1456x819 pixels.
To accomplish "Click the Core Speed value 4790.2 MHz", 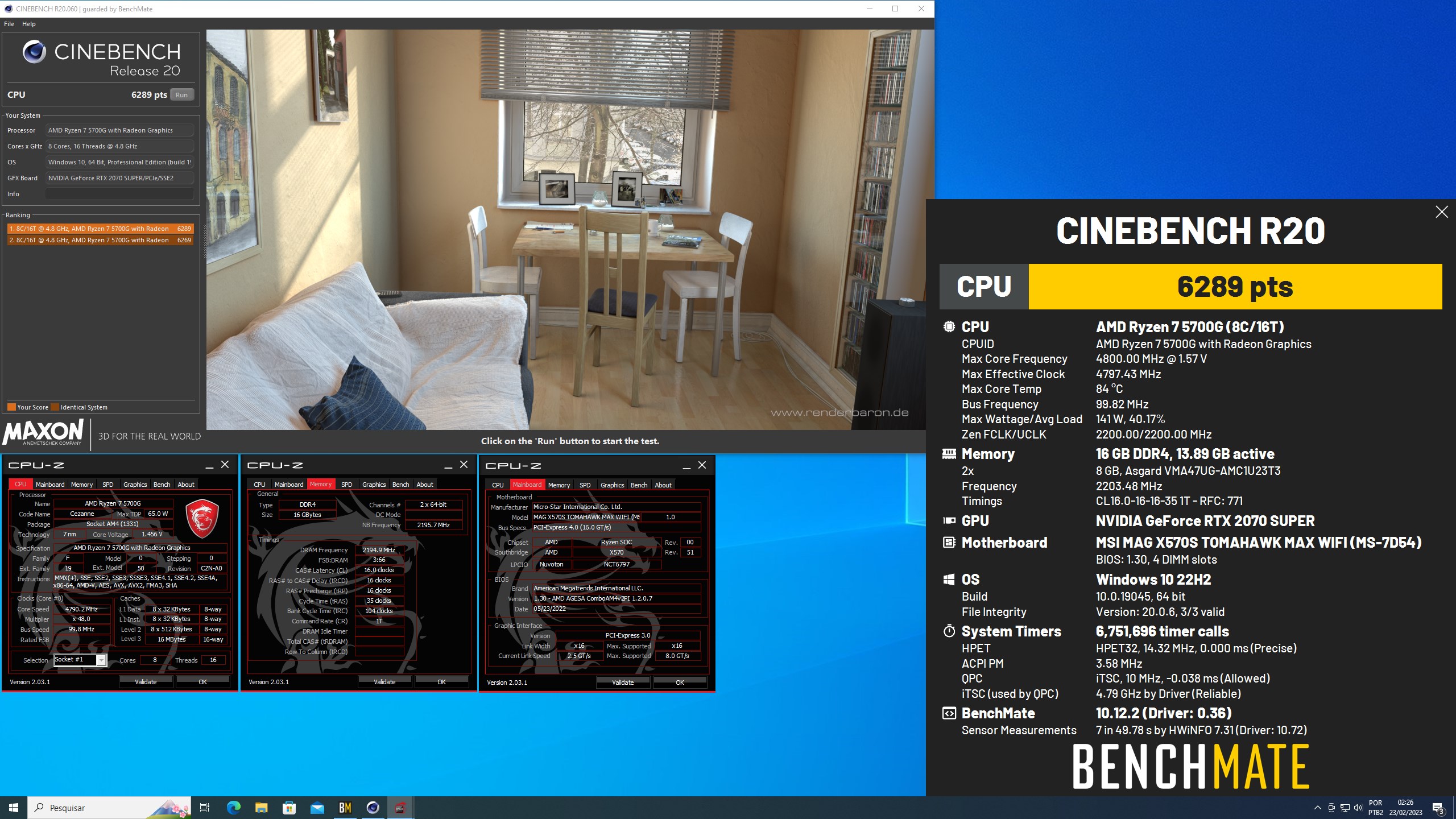I will [x=81, y=609].
